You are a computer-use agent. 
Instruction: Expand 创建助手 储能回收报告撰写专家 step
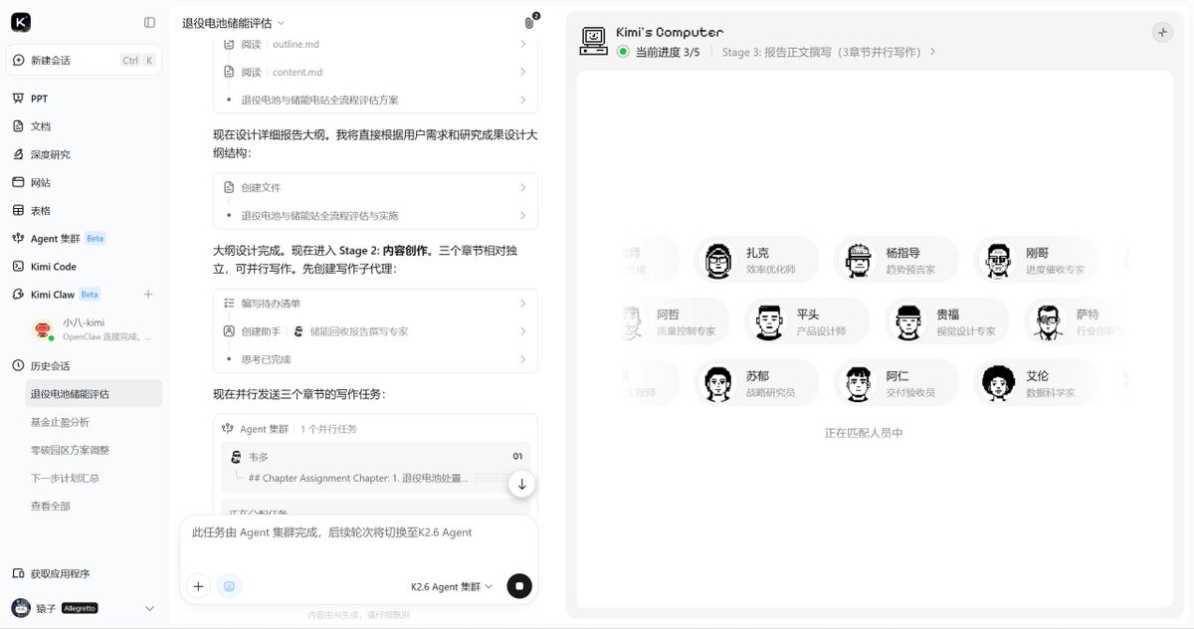[x=375, y=330]
